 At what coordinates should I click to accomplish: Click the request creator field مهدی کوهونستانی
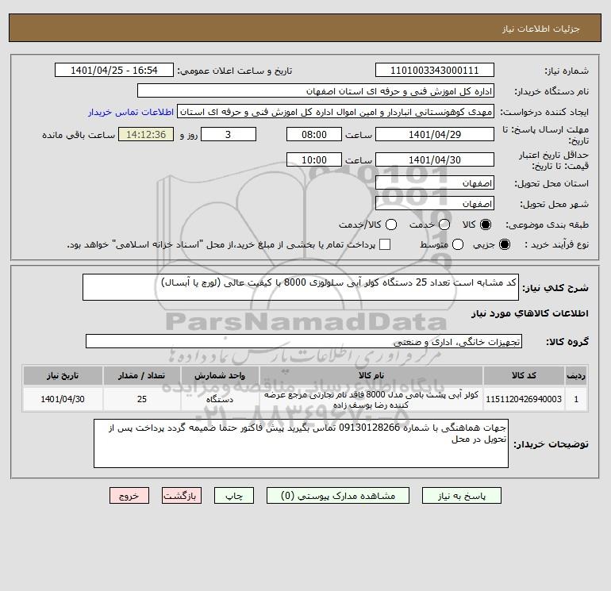click(x=336, y=111)
